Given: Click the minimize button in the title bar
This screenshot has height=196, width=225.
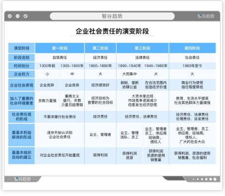Looking at the screenshot, I should [x=17, y=16].
